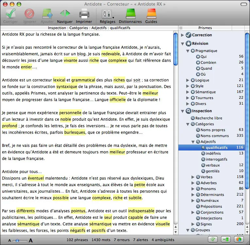Click the pie chart button in status bar
Image resolution: width=250 pixels, height=245 pixels.
tap(239, 239)
